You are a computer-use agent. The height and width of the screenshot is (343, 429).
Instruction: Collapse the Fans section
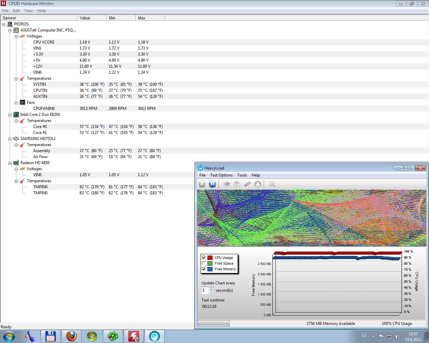[x=16, y=102]
